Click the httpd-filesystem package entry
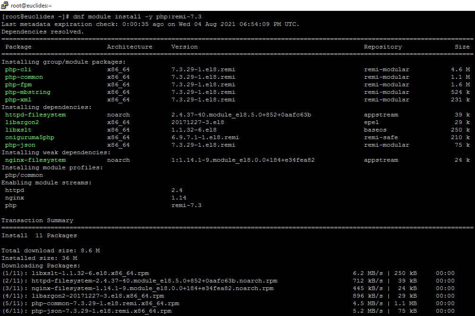The height and width of the screenshot is (316, 475). (x=35, y=115)
